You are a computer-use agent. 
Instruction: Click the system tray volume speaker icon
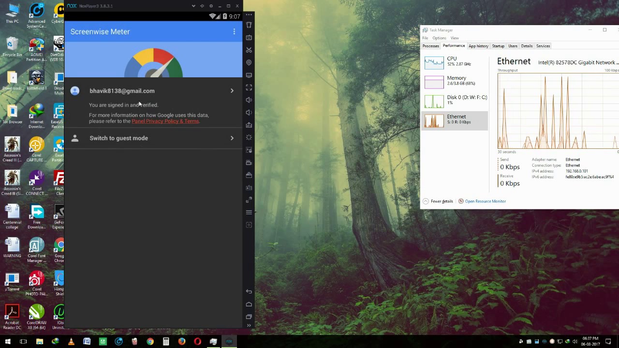[575, 342]
